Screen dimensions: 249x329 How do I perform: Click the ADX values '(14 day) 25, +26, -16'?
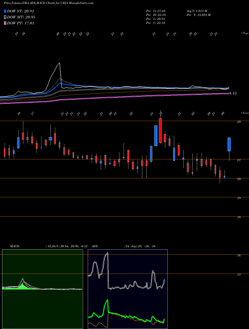[x=140, y=246]
